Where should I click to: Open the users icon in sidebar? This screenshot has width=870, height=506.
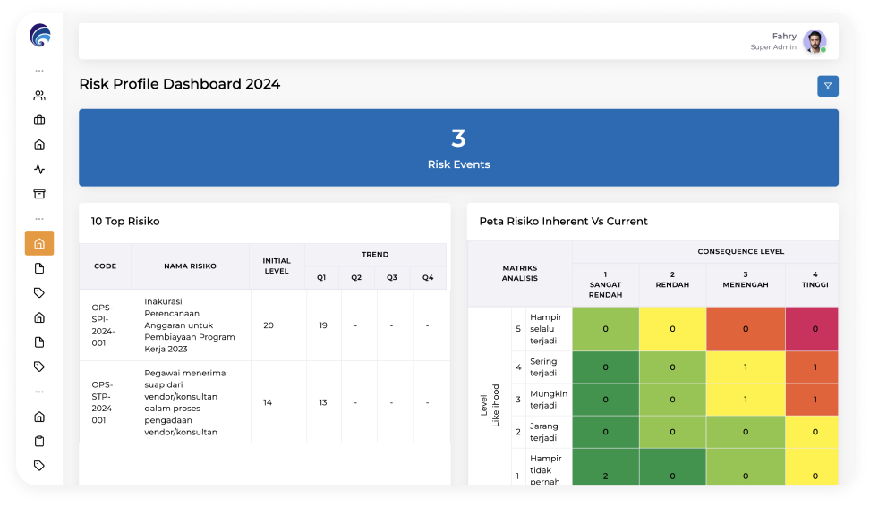[39, 96]
